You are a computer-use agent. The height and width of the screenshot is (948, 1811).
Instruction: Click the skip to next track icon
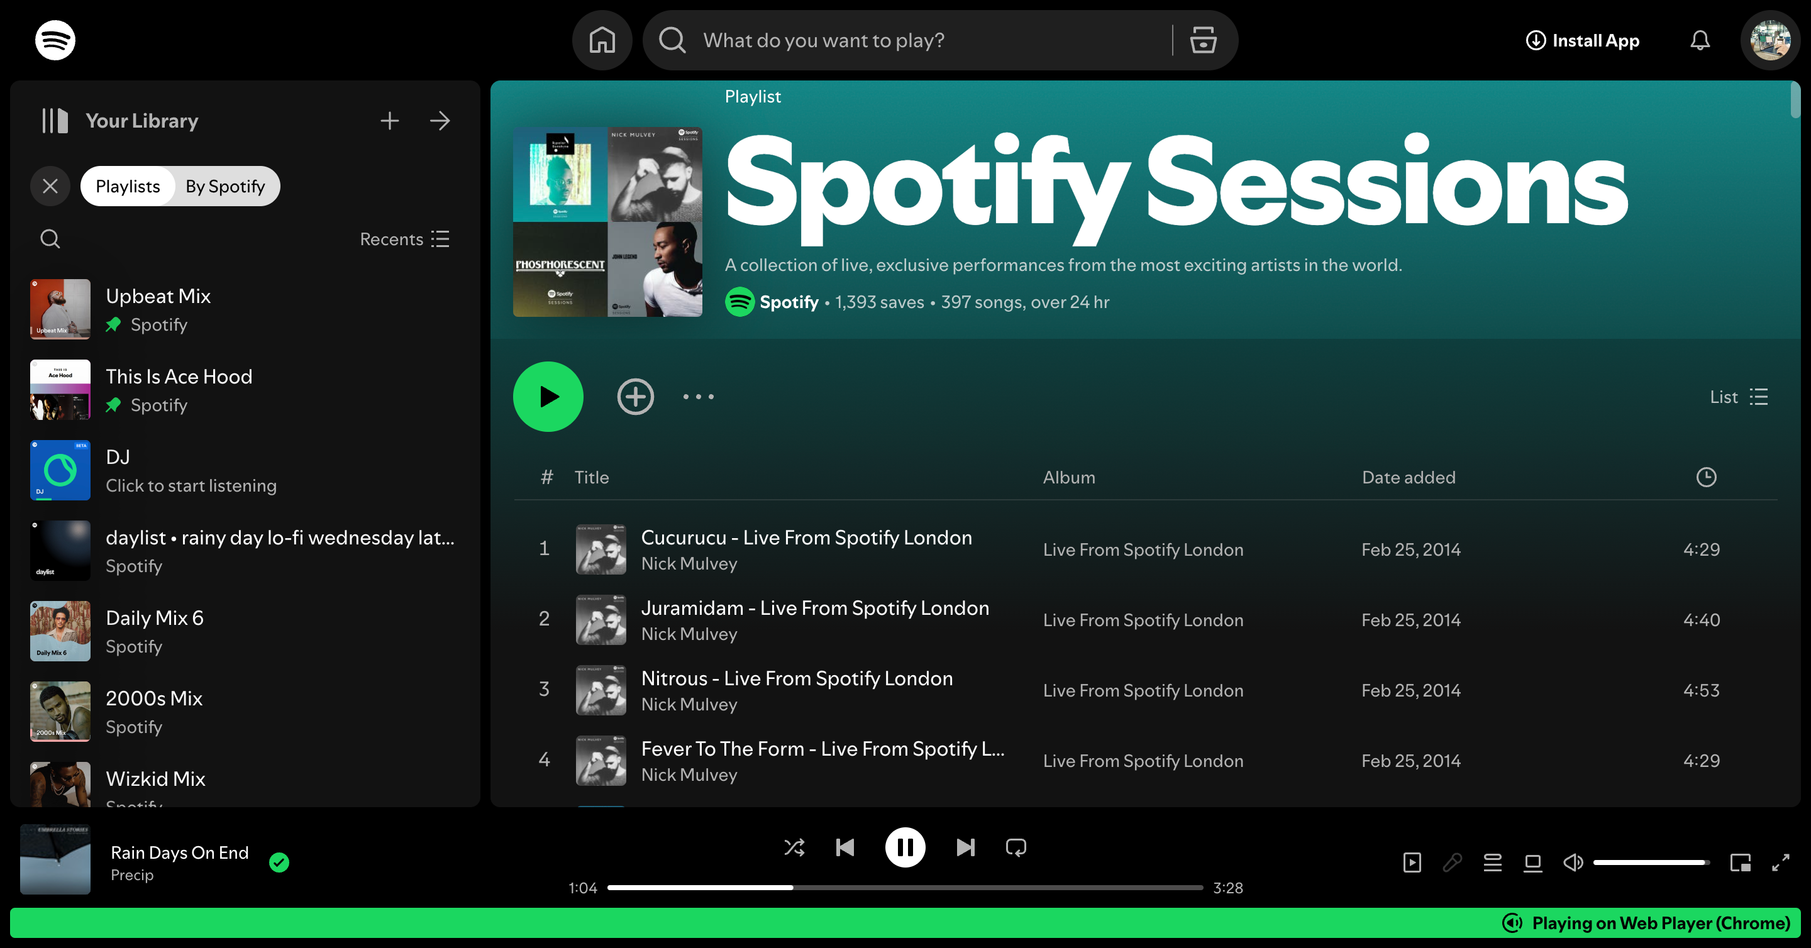point(964,849)
